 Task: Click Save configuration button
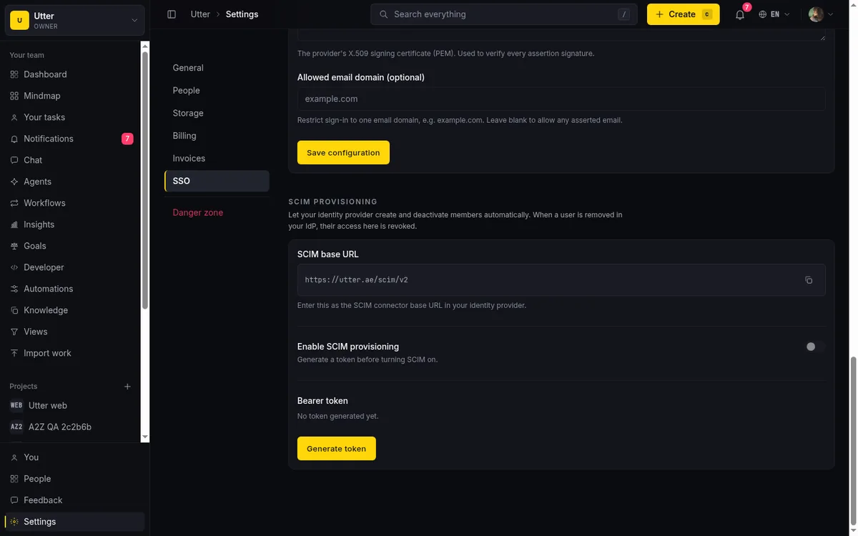343,152
